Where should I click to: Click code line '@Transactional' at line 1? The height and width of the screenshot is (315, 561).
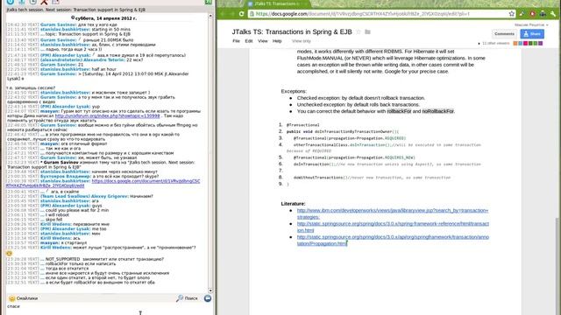point(302,125)
